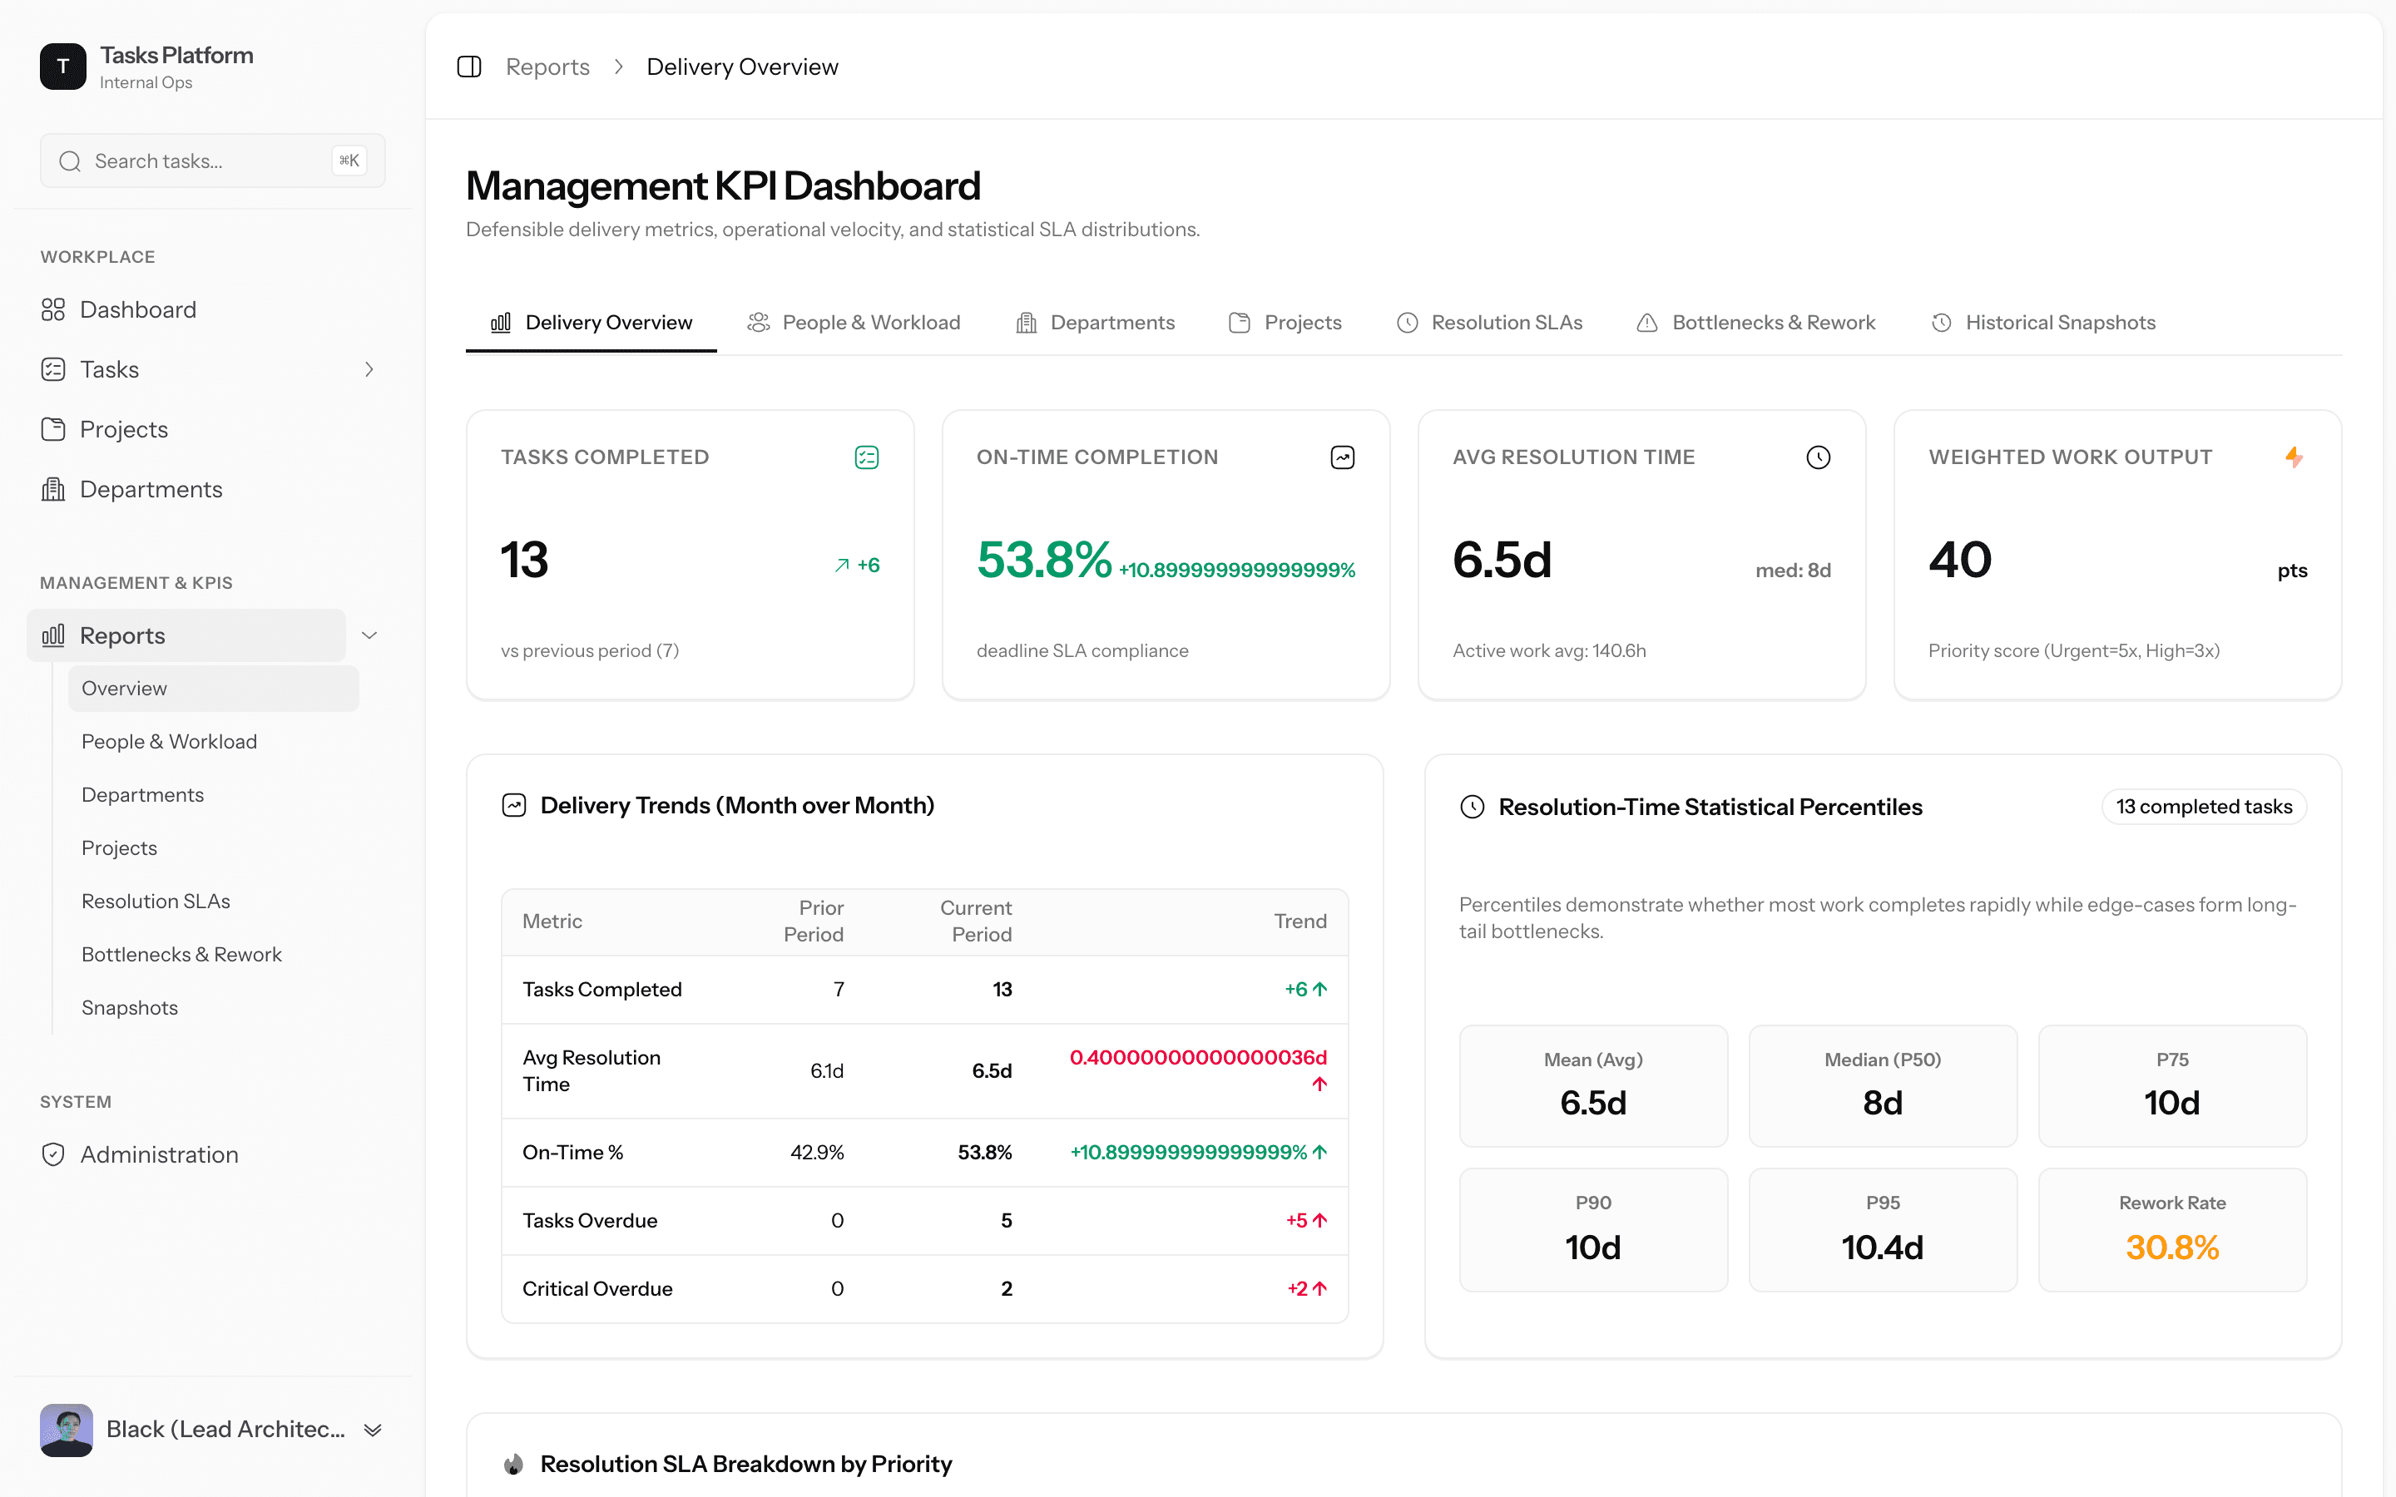Click the Avg Resolution Time clock icon

pyautogui.click(x=1818, y=457)
